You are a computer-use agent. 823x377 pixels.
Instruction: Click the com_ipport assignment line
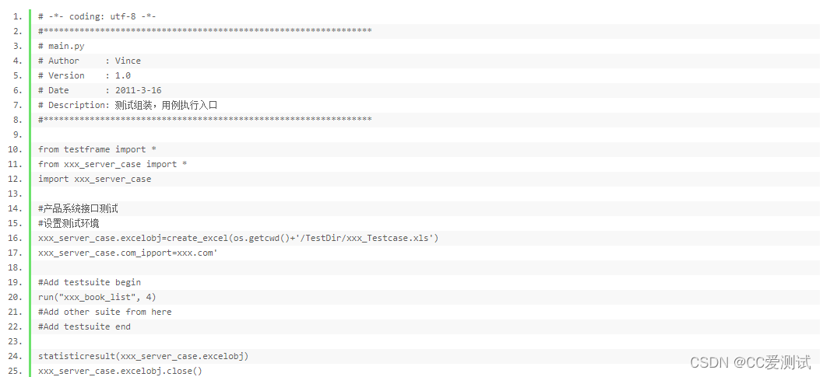coord(128,253)
